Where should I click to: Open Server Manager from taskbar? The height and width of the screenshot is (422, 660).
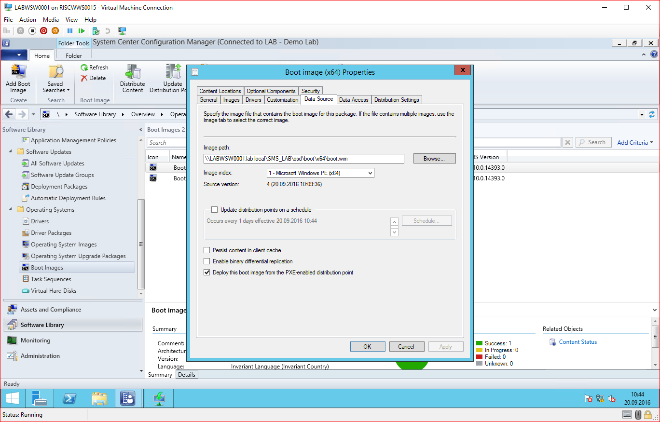tap(39, 398)
